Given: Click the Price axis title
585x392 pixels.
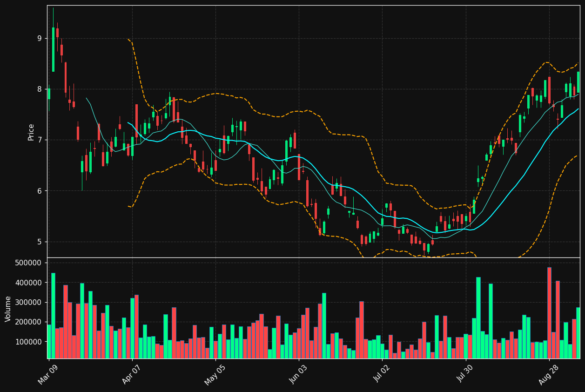Looking at the screenshot, I should (x=31, y=132).
